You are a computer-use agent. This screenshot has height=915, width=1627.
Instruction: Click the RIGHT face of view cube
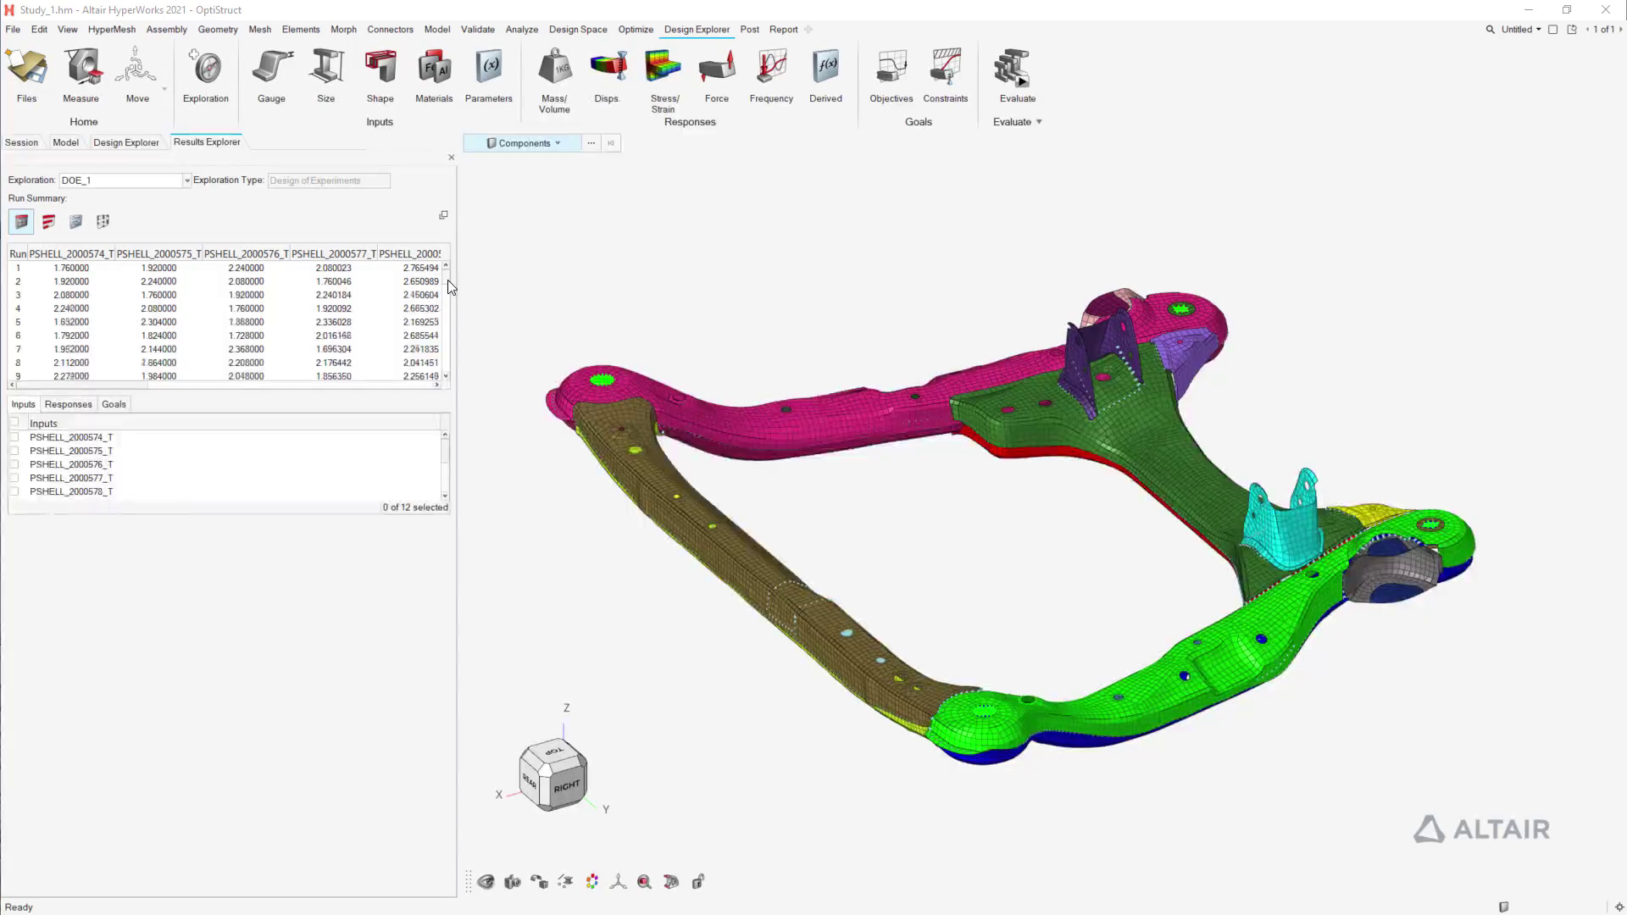tap(567, 785)
